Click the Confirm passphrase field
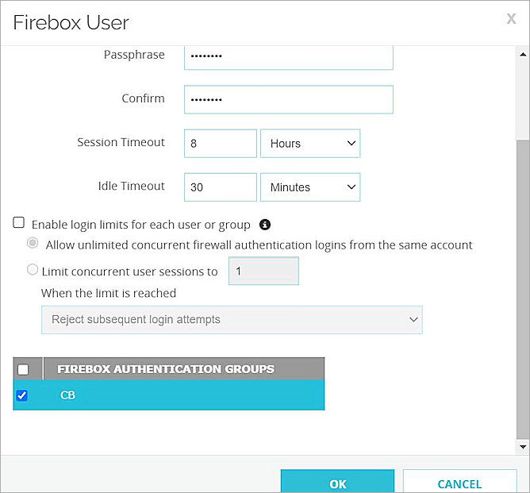The height and width of the screenshot is (493, 530). click(288, 100)
